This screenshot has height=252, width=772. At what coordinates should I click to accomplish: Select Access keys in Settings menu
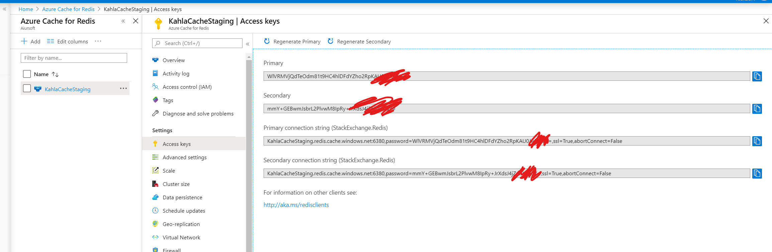coord(177,144)
